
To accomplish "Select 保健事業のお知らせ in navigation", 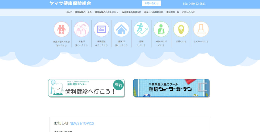I will click(131, 12).
